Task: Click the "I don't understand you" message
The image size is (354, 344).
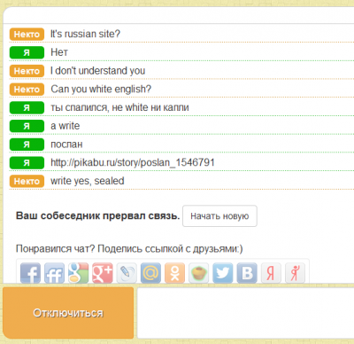Action: 98,71
